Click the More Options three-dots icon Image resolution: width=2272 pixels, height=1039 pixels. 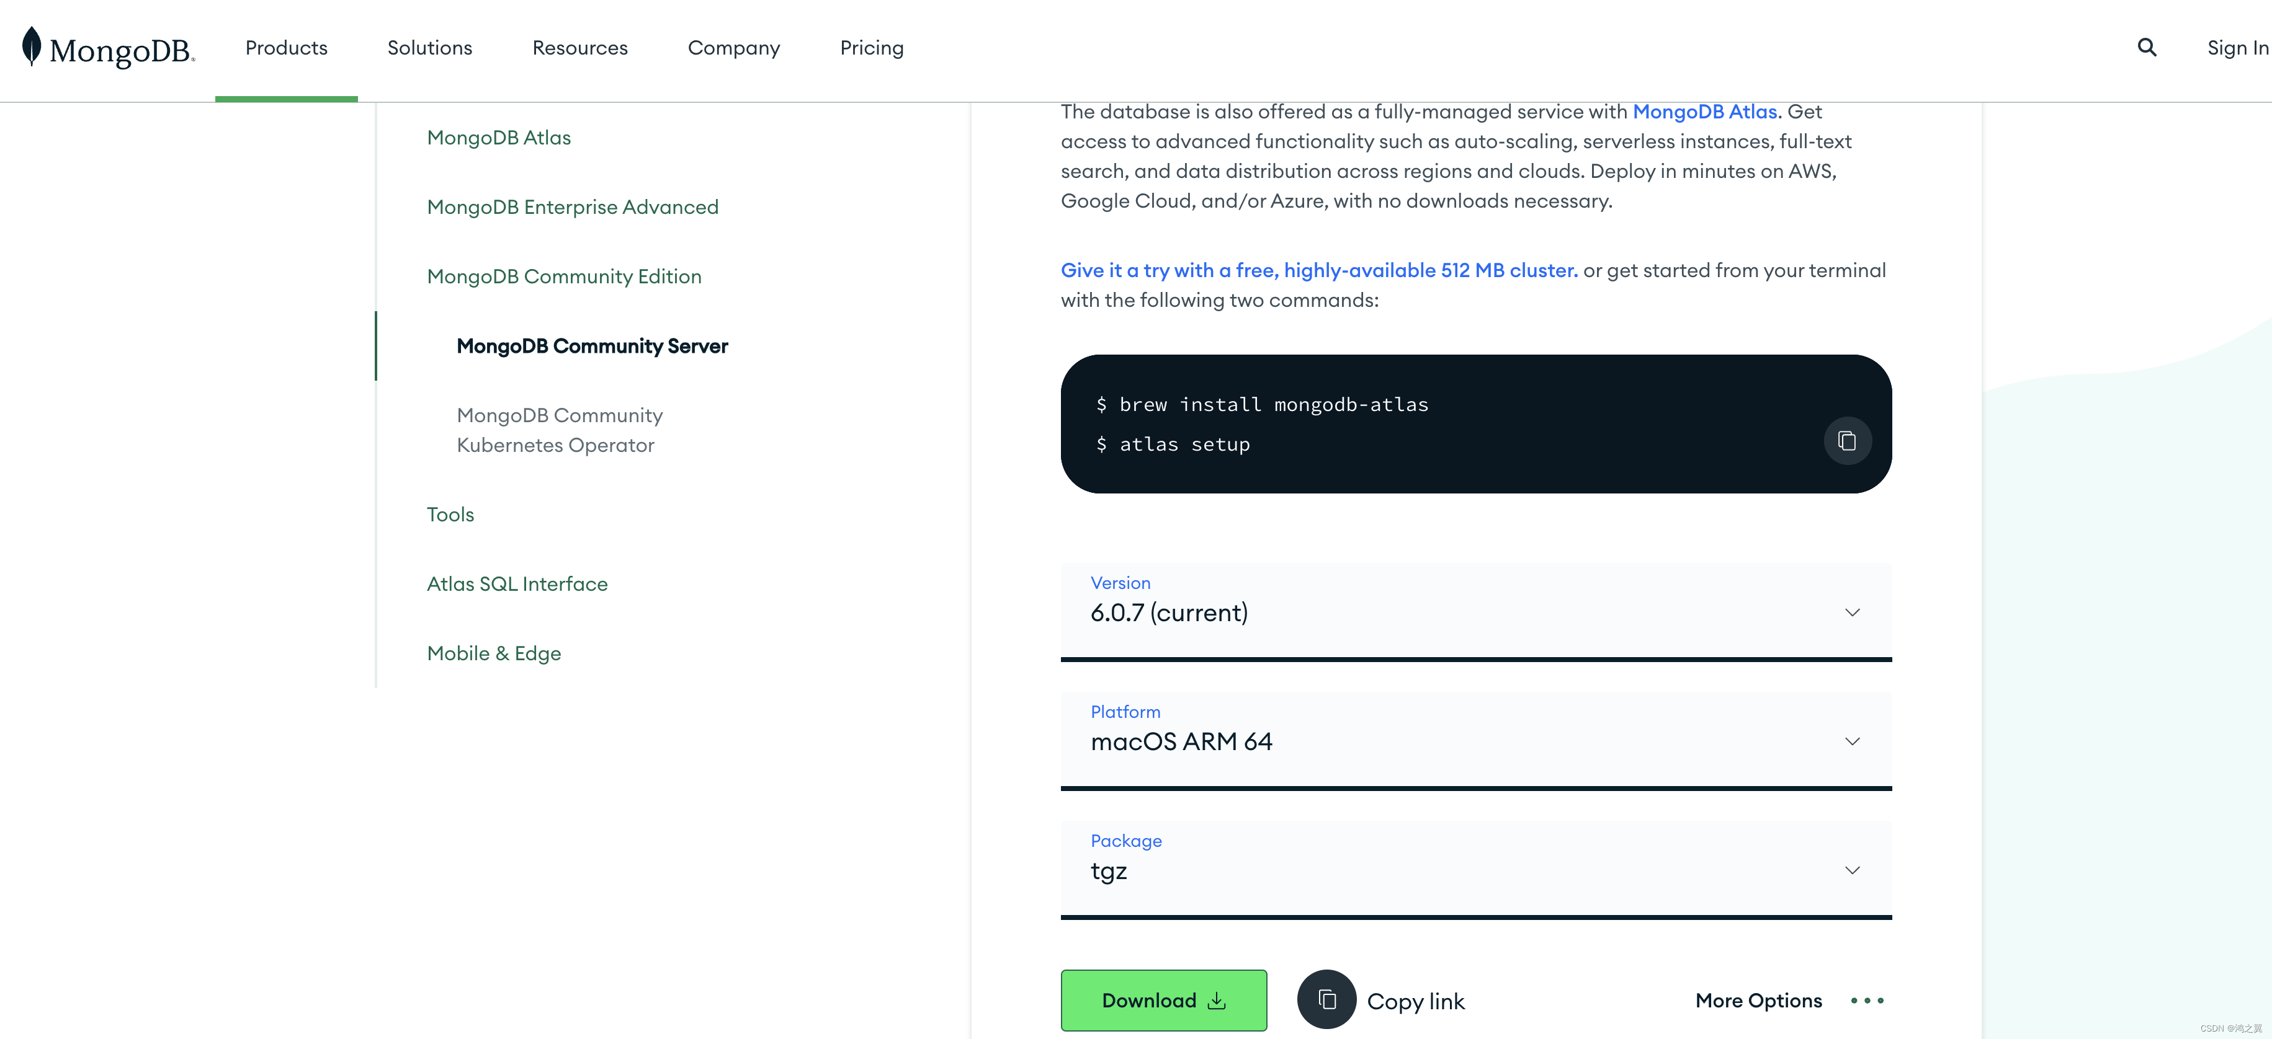click(x=1867, y=1000)
